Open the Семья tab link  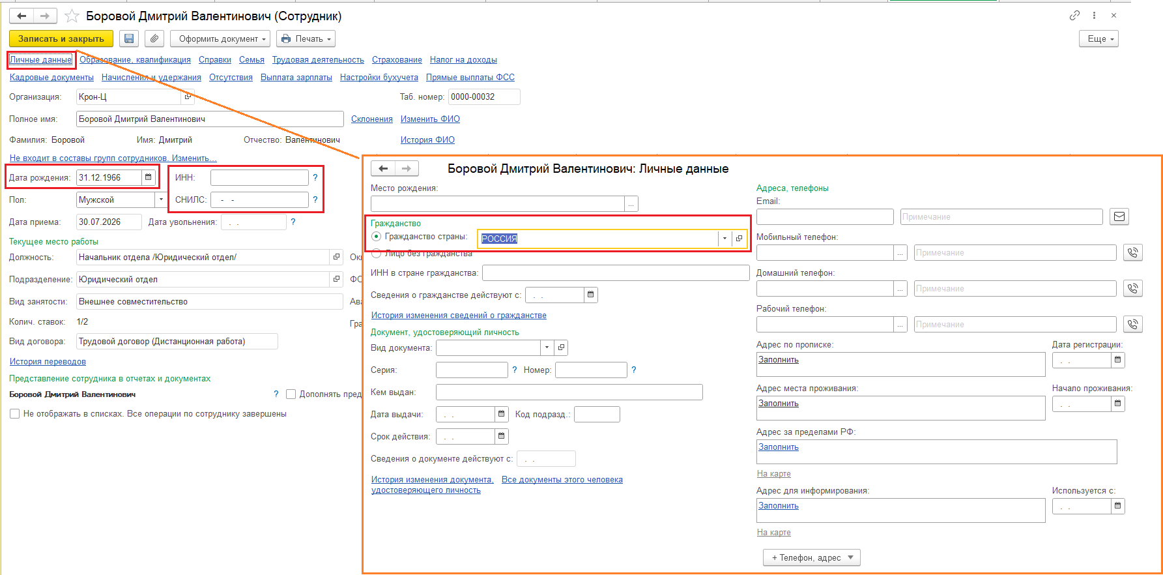251,60
